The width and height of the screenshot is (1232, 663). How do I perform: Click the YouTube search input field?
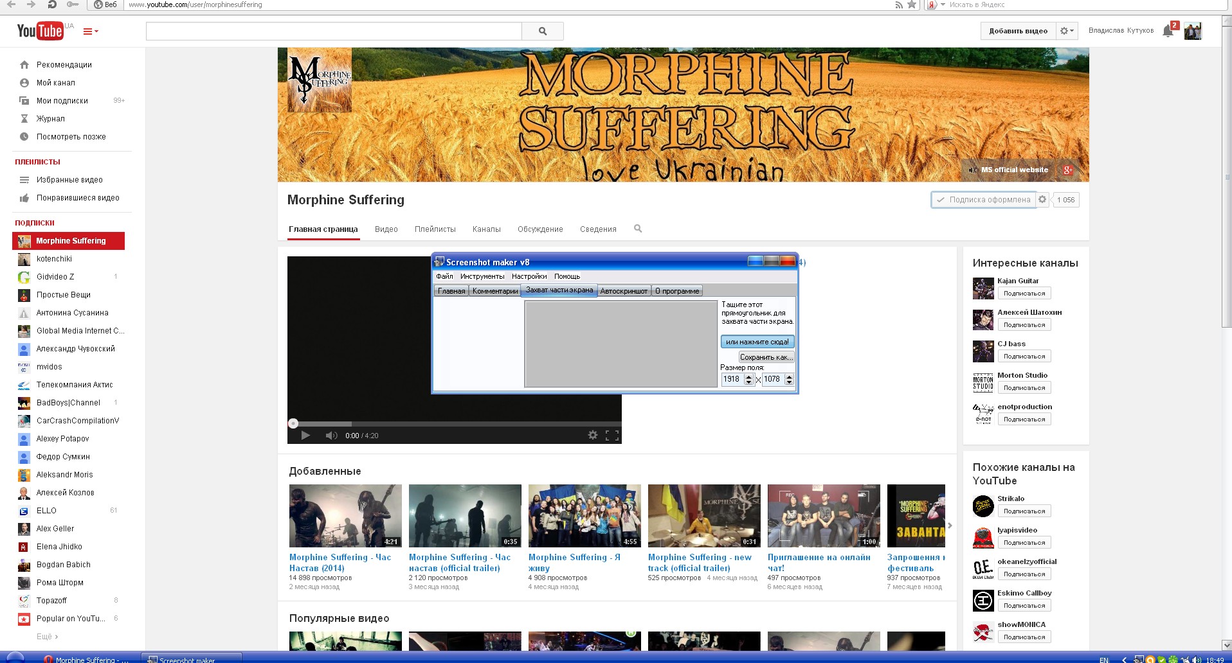click(334, 31)
